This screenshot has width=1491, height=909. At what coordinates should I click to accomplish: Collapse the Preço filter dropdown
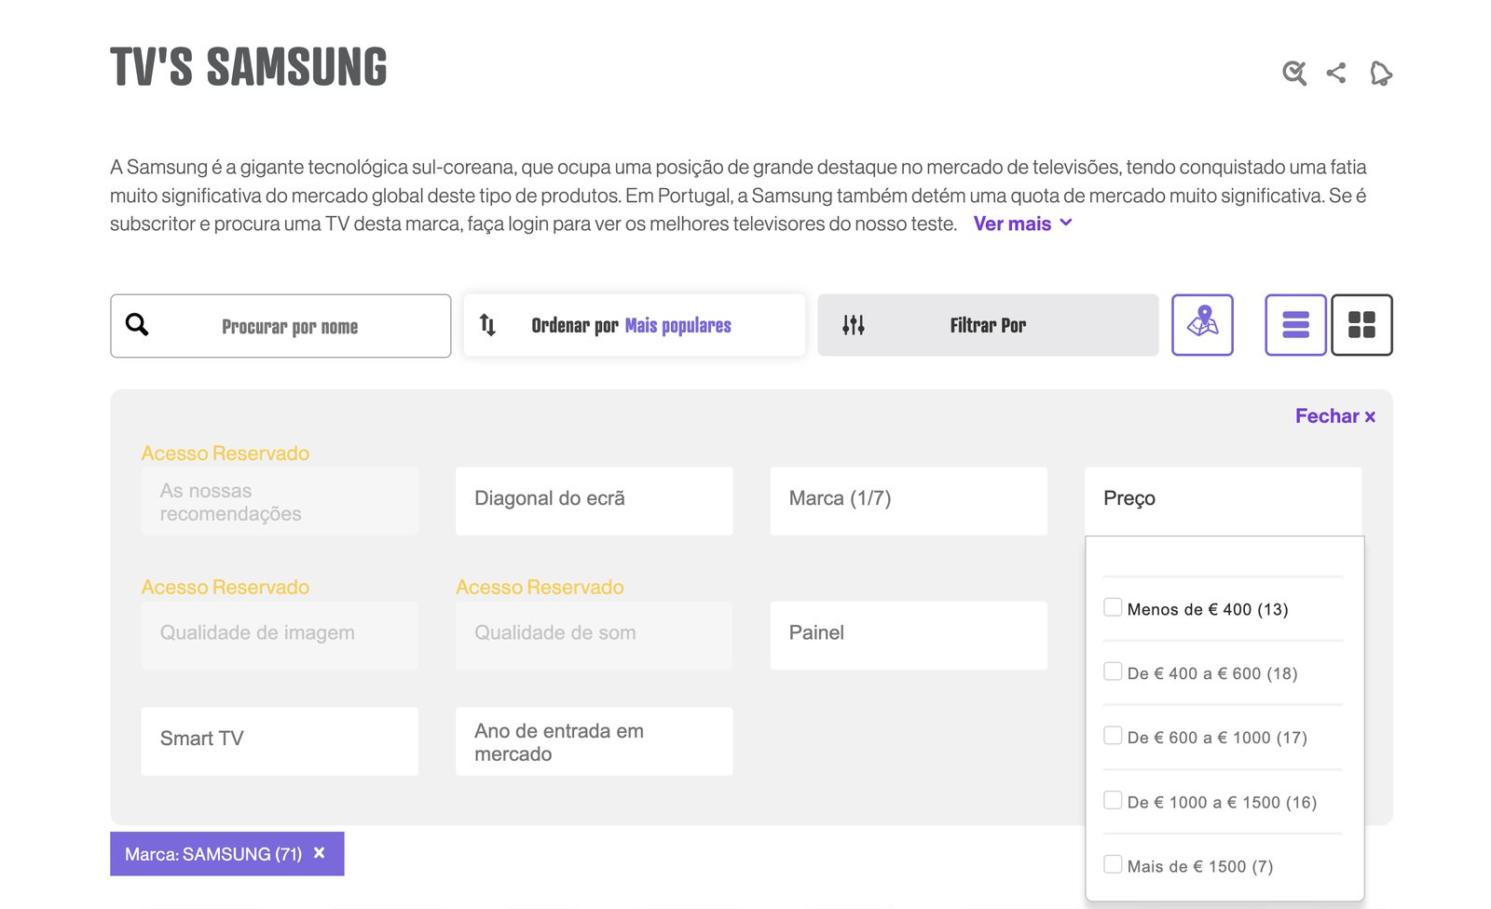[1223, 500]
